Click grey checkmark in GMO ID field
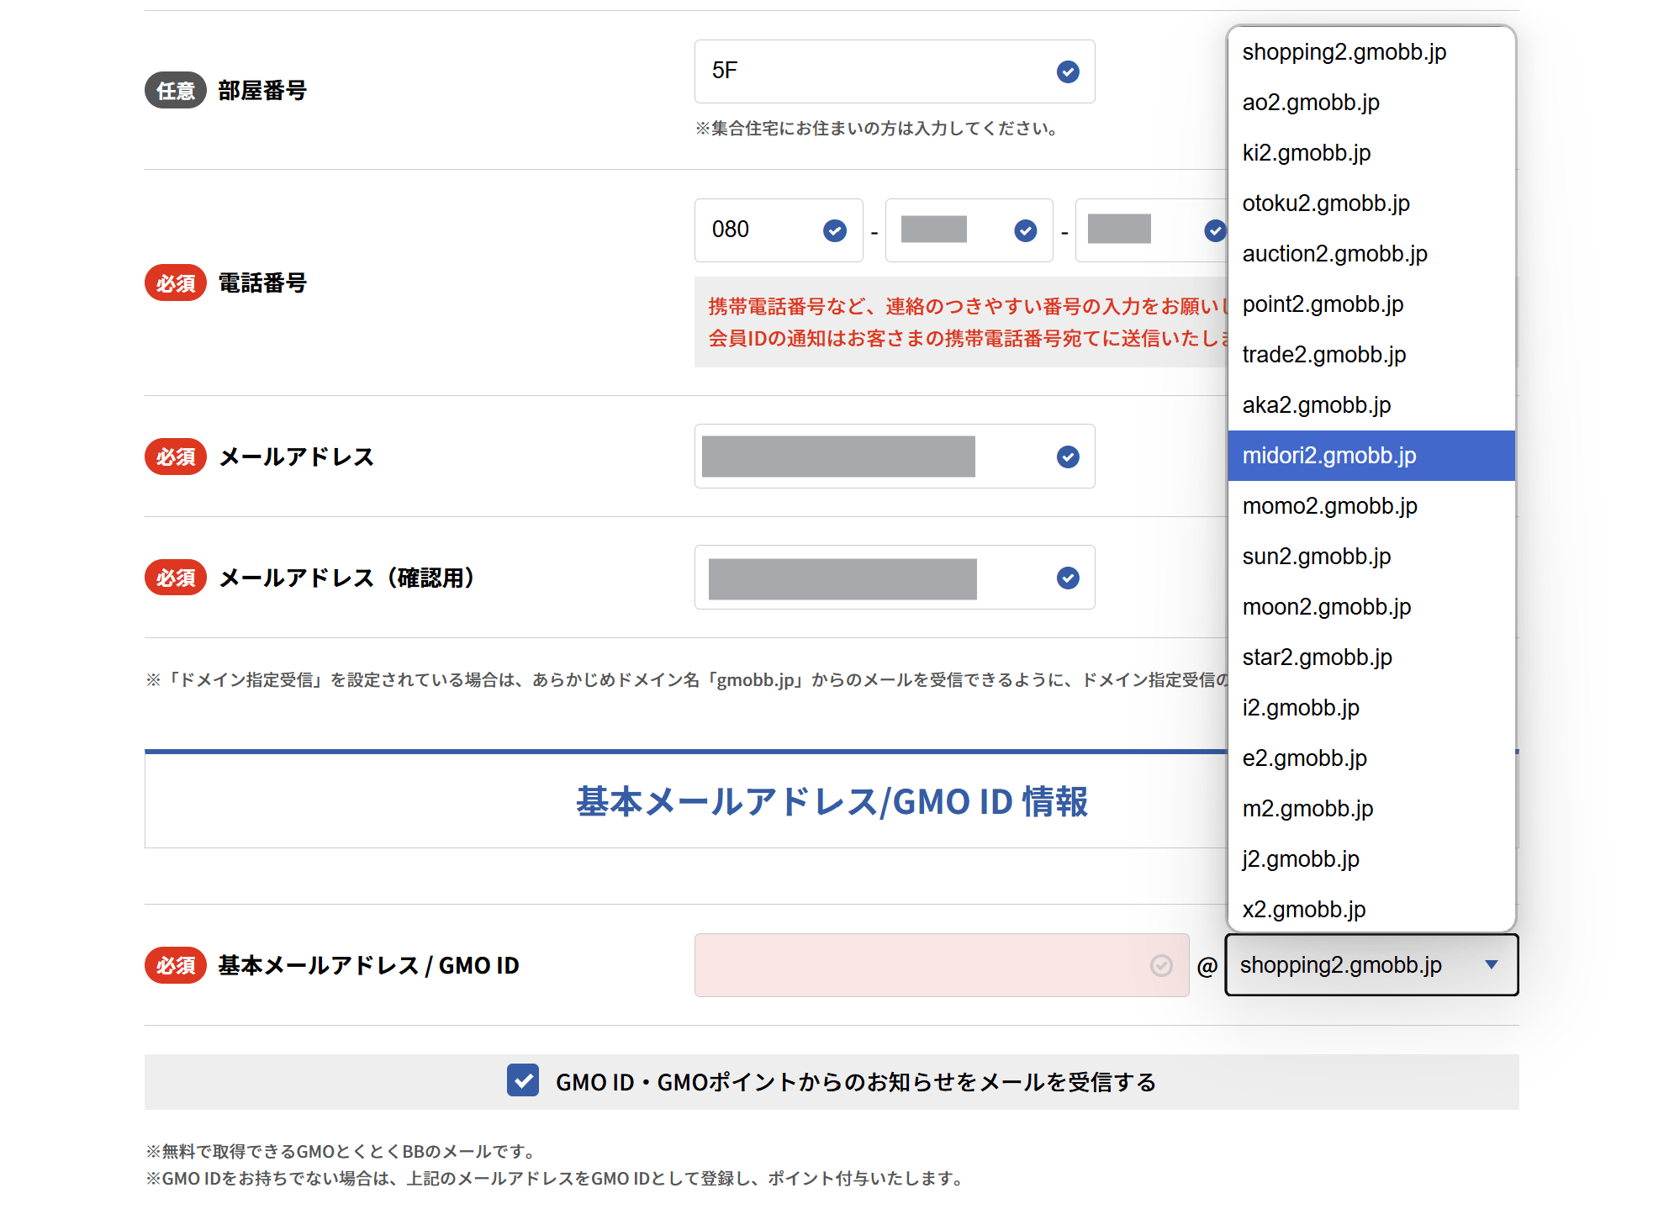 (x=1161, y=965)
